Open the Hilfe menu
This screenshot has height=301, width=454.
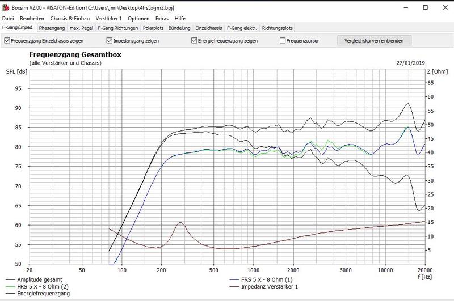pos(180,19)
